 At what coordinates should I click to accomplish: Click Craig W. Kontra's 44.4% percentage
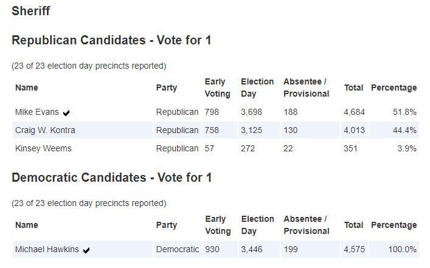point(404,130)
